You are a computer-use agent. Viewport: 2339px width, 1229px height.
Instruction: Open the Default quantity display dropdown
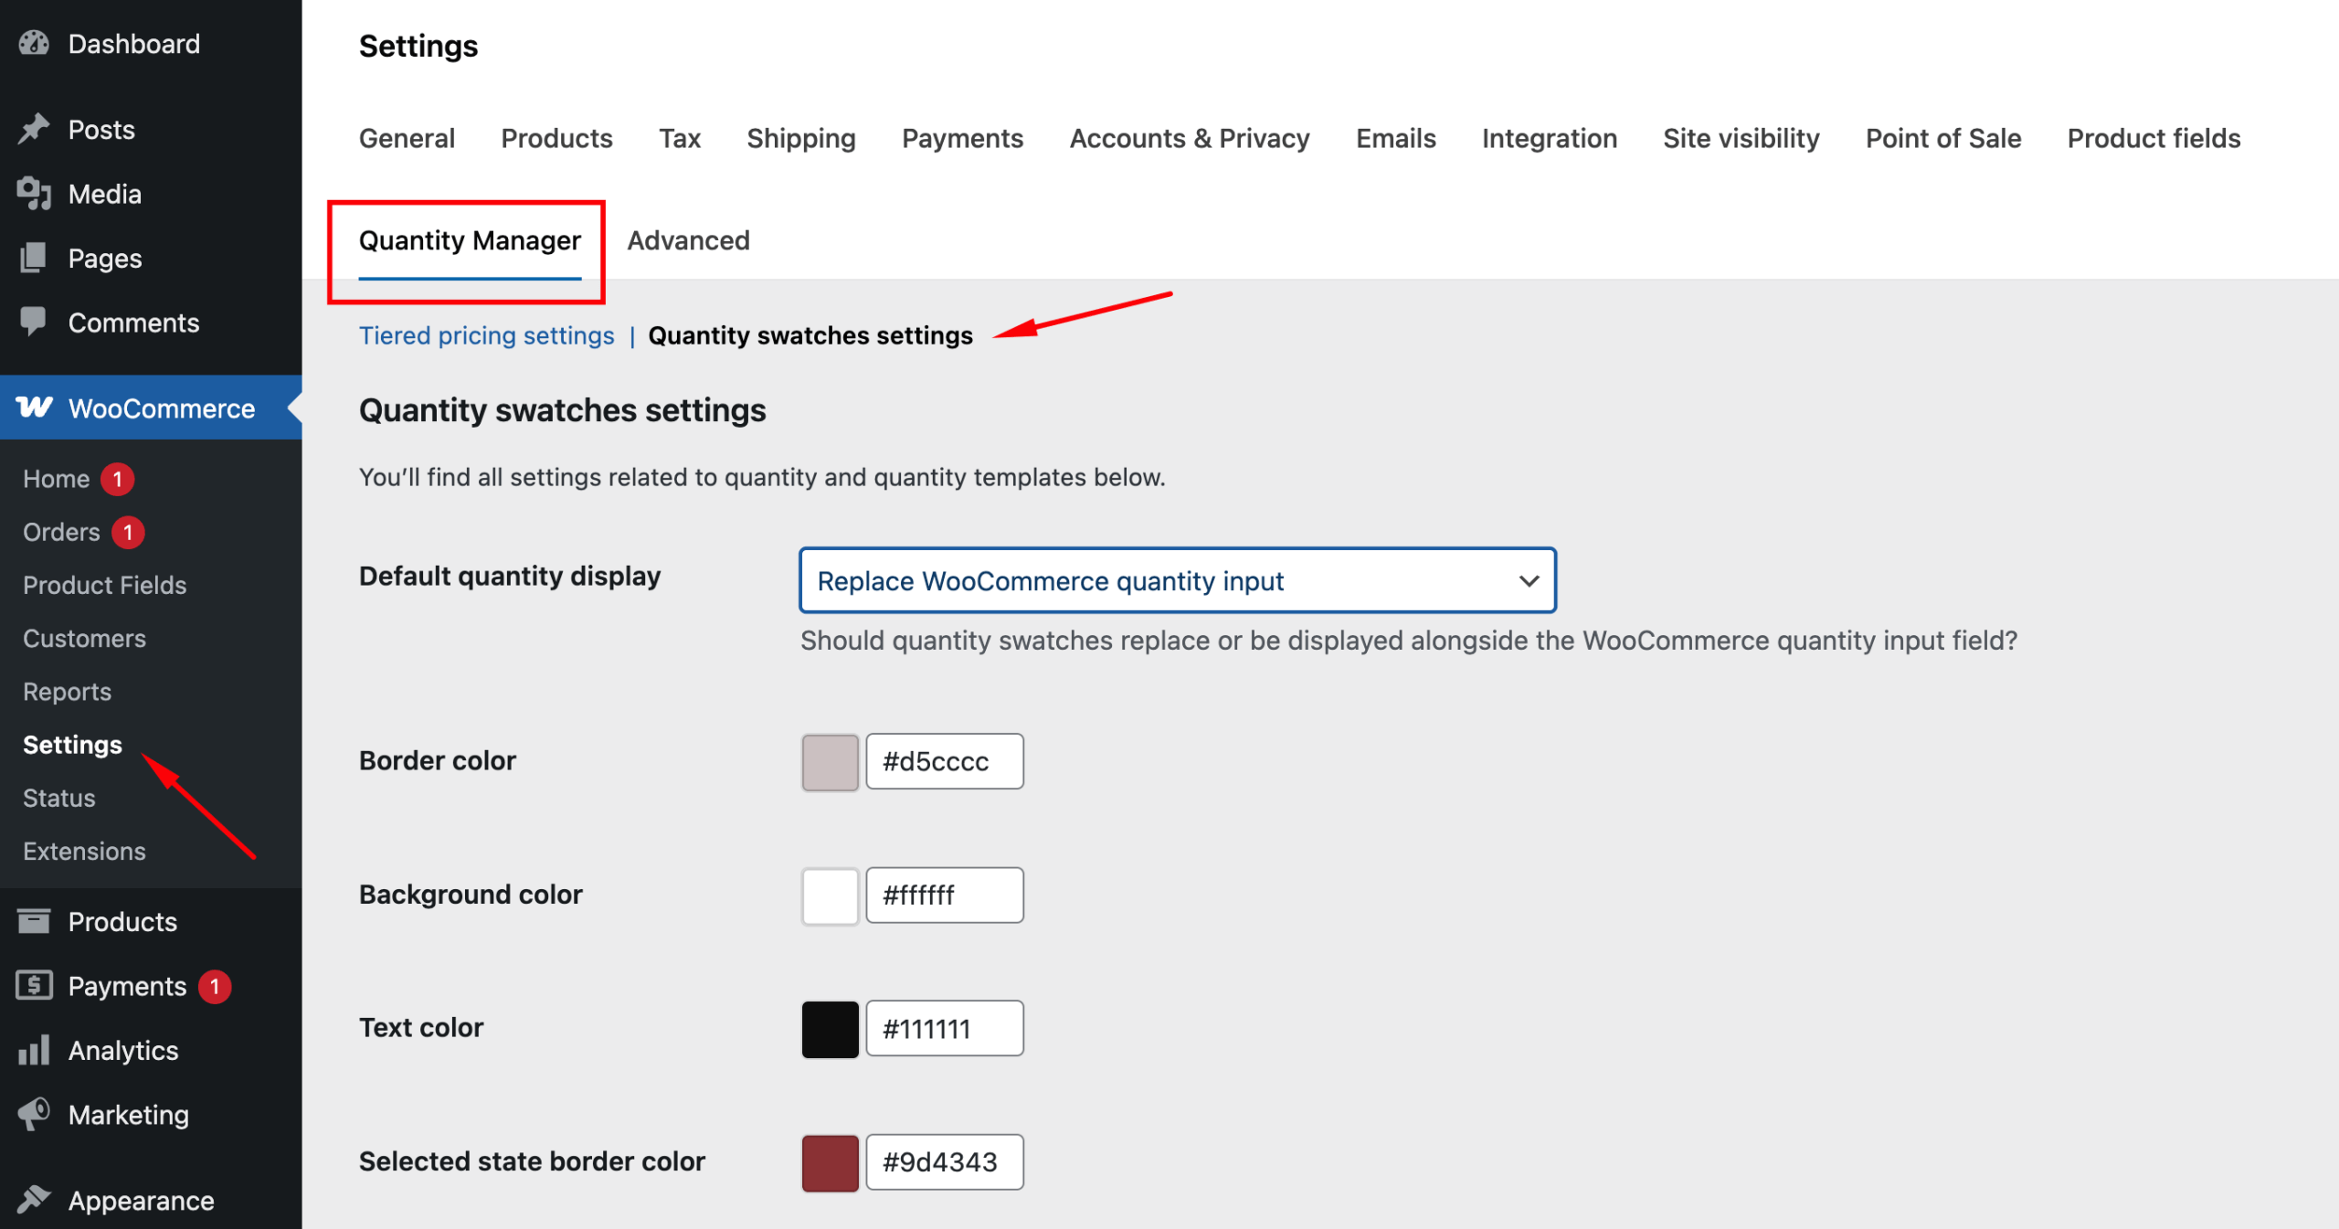point(1177,580)
